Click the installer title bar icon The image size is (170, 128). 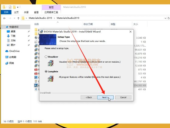point(42,32)
